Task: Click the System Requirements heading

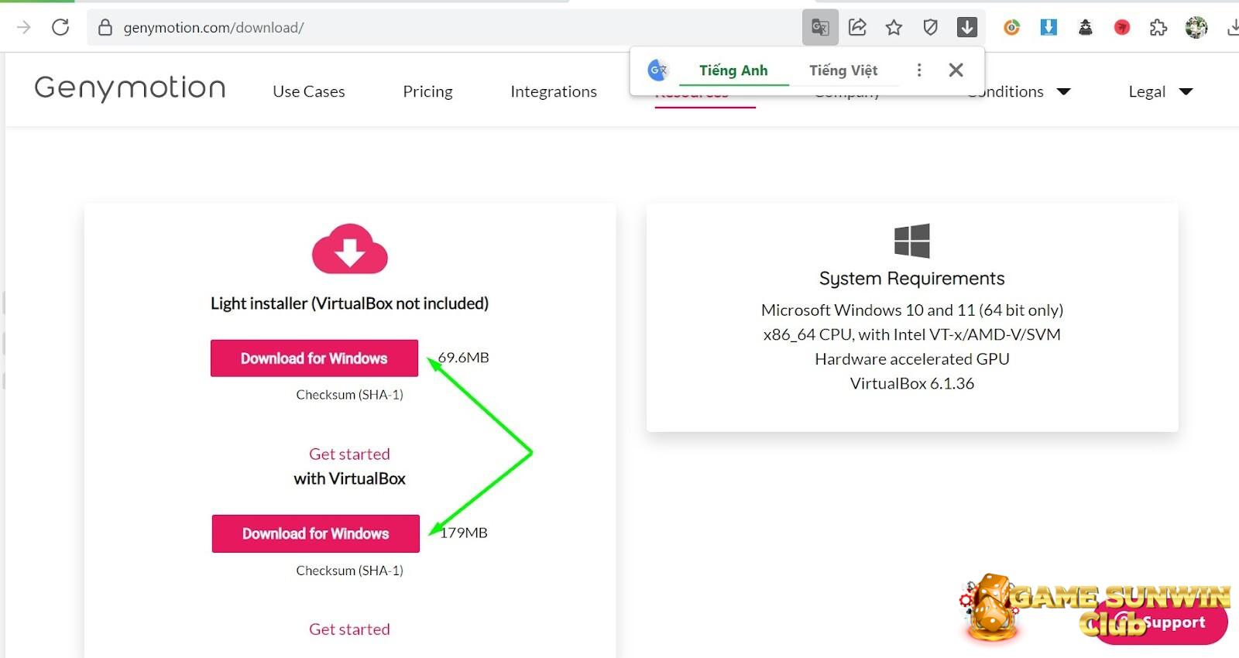Action: [x=911, y=279]
